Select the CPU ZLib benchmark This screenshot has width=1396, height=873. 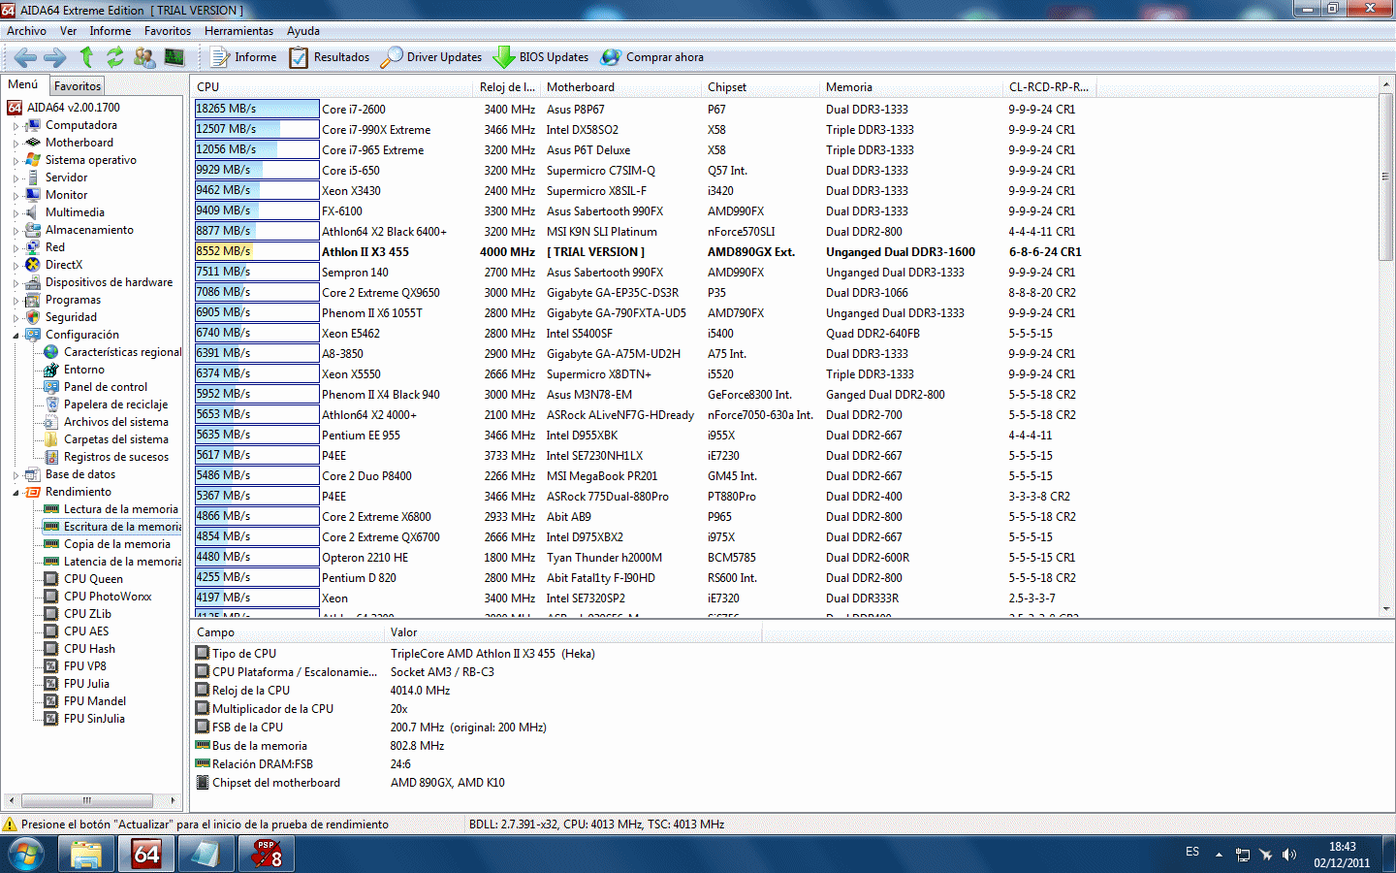click(x=87, y=614)
